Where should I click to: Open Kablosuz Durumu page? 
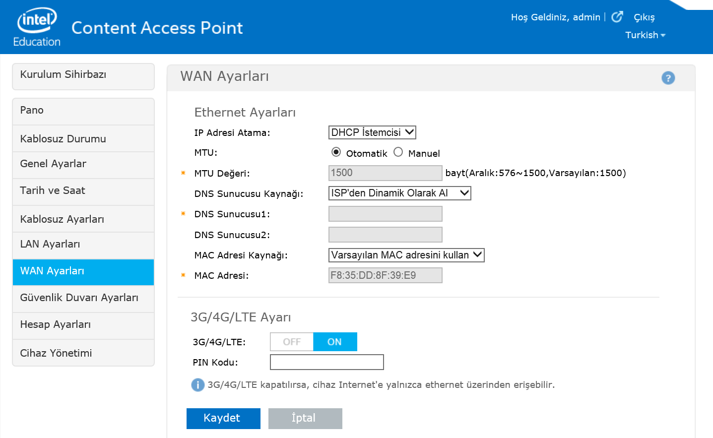pos(83,138)
